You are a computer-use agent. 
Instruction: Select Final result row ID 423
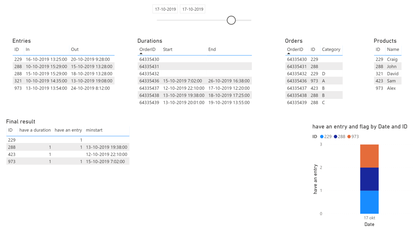point(68,154)
